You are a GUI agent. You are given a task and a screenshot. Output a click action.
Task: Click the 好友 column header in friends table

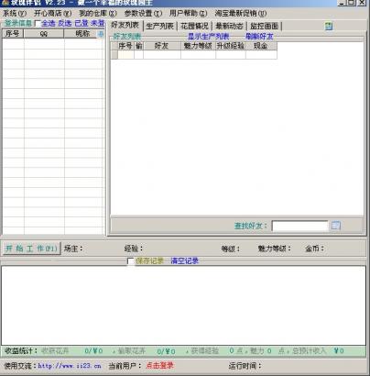coord(161,46)
